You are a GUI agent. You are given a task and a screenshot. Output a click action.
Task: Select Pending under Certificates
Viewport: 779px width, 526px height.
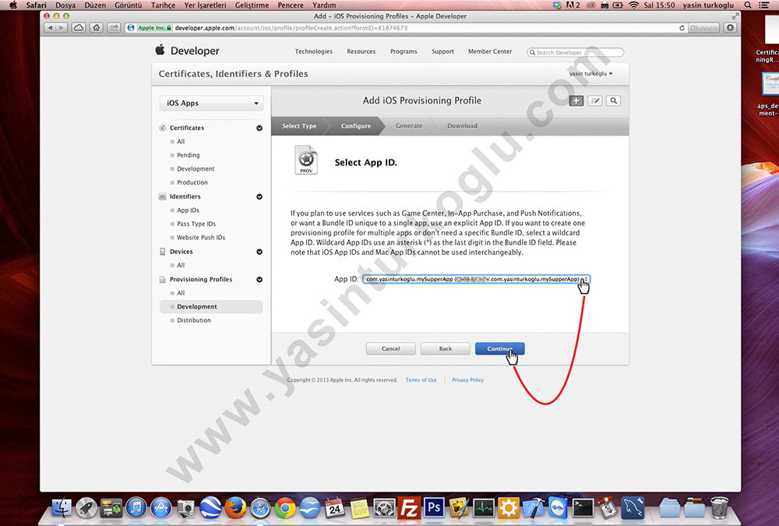pyautogui.click(x=189, y=155)
